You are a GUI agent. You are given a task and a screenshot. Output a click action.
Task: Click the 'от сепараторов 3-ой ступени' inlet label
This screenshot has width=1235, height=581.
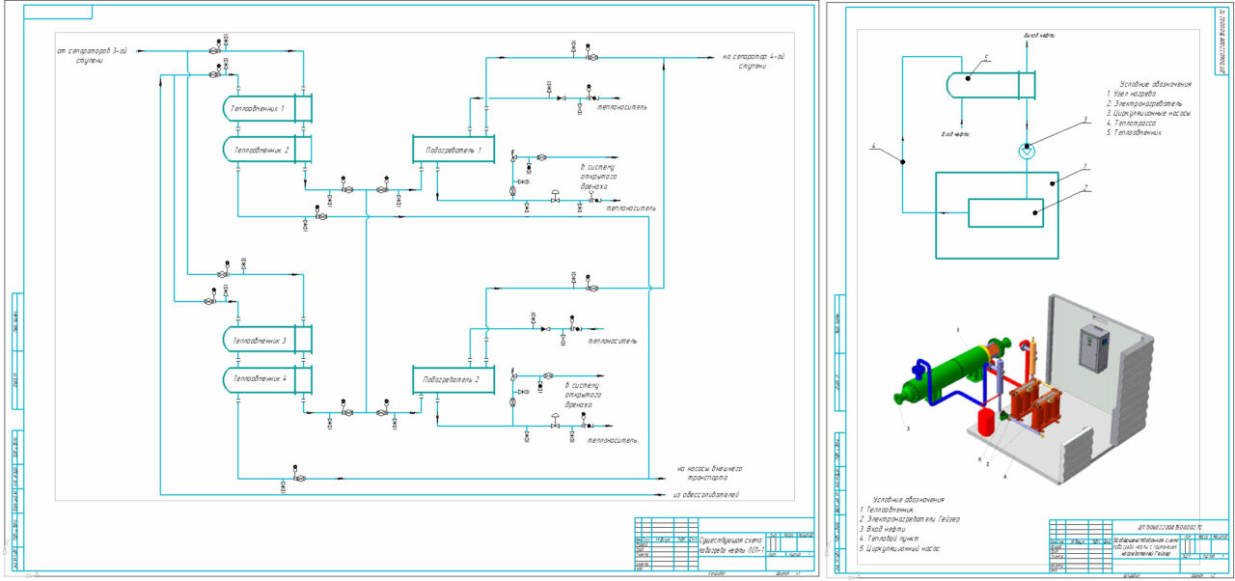point(94,55)
